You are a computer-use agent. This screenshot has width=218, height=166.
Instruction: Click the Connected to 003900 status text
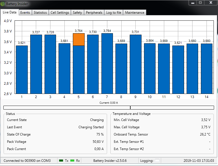[x=27, y=161]
